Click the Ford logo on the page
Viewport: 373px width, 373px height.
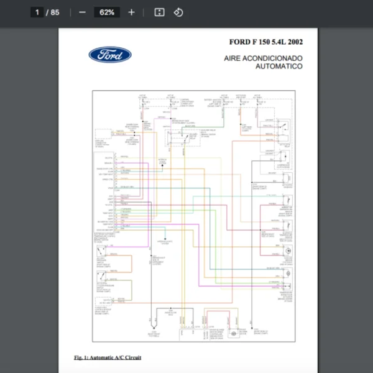coord(110,55)
